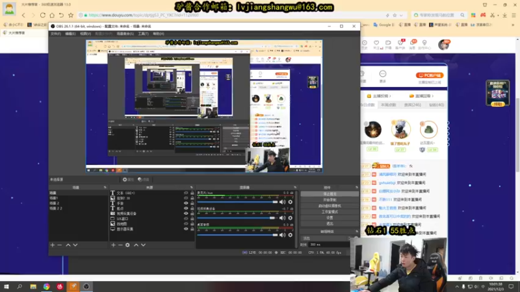Screen dimensions: 520x292
Task: Open screenshot tool dropdown in browser toolbar
Action: pos(498,16)
